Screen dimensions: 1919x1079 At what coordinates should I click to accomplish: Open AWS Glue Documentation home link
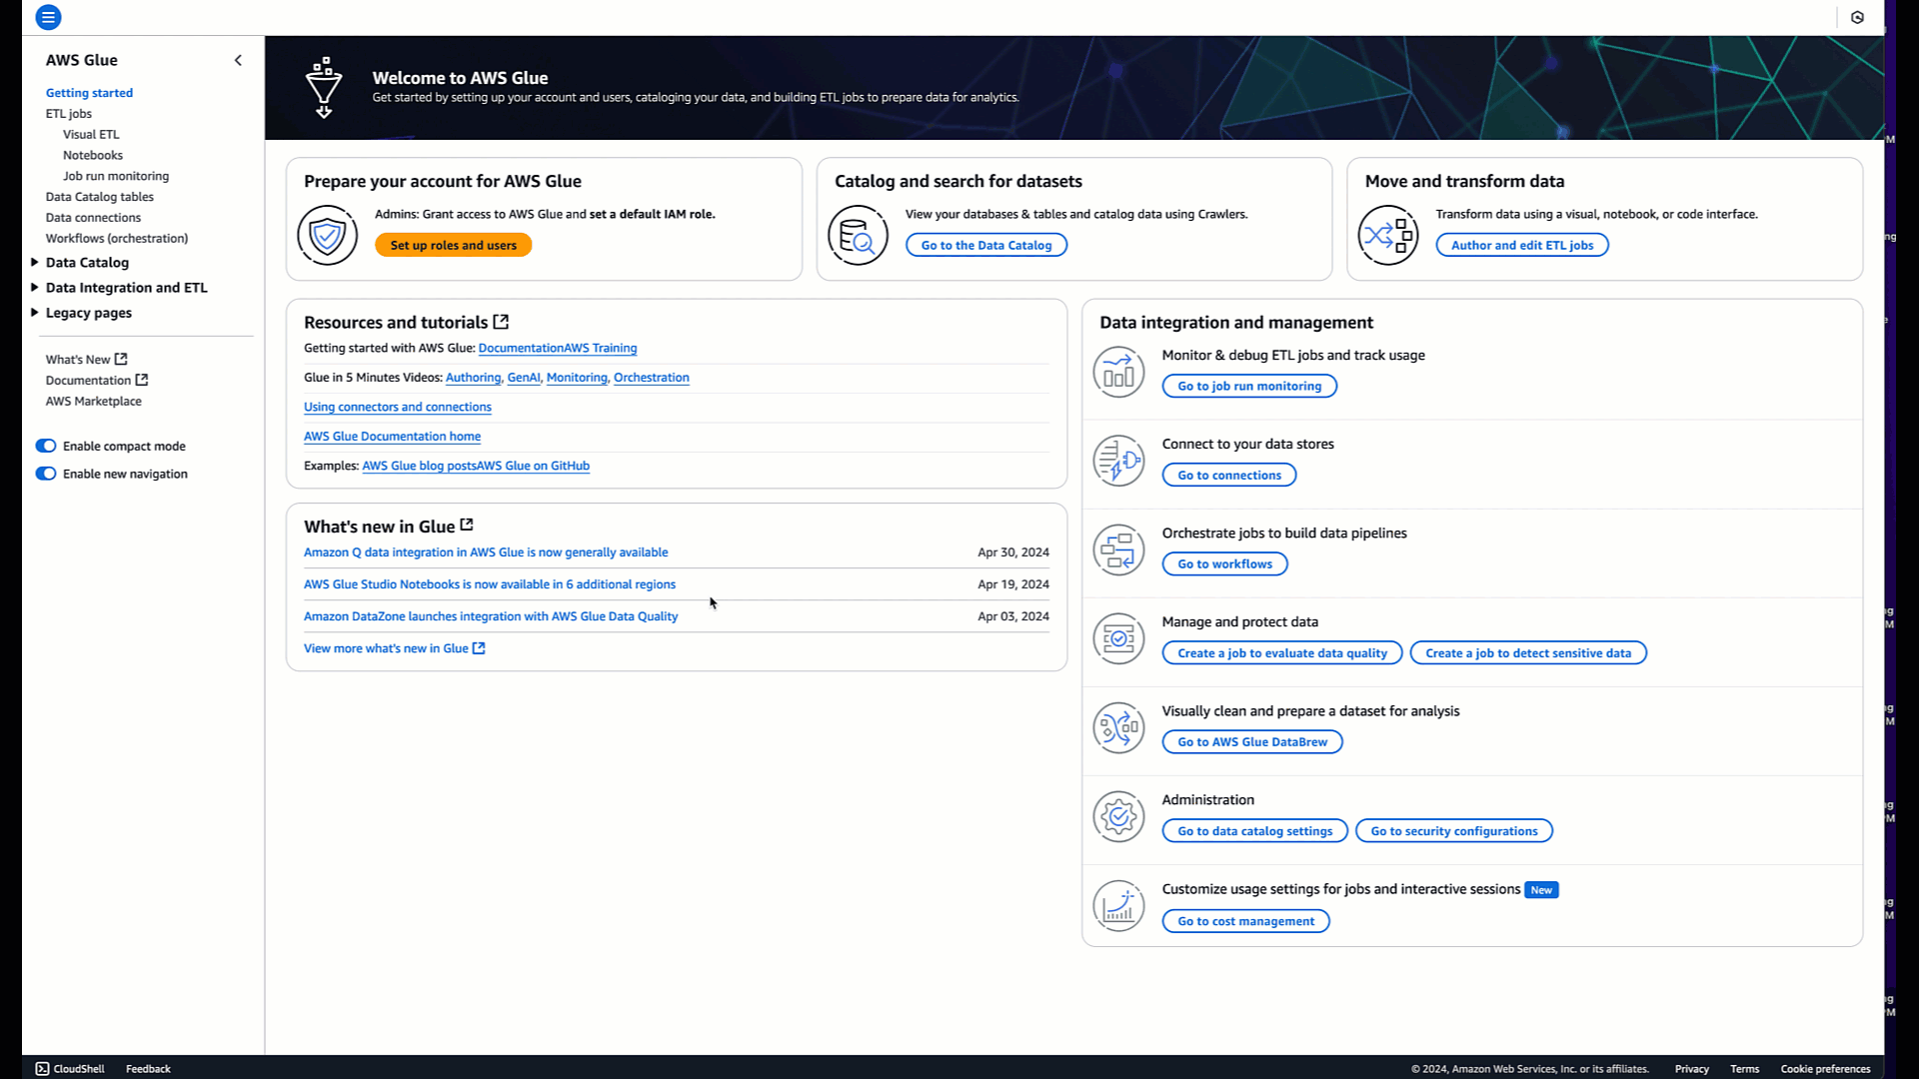pyautogui.click(x=392, y=436)
